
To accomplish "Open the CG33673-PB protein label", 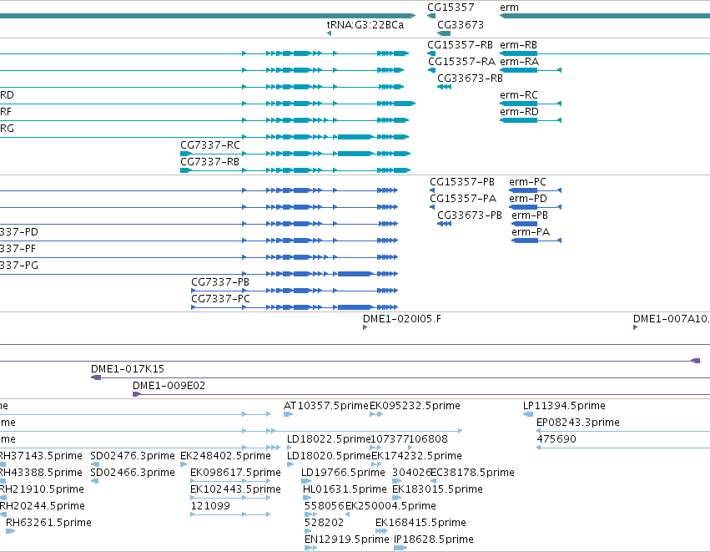I will click(470, 215).
